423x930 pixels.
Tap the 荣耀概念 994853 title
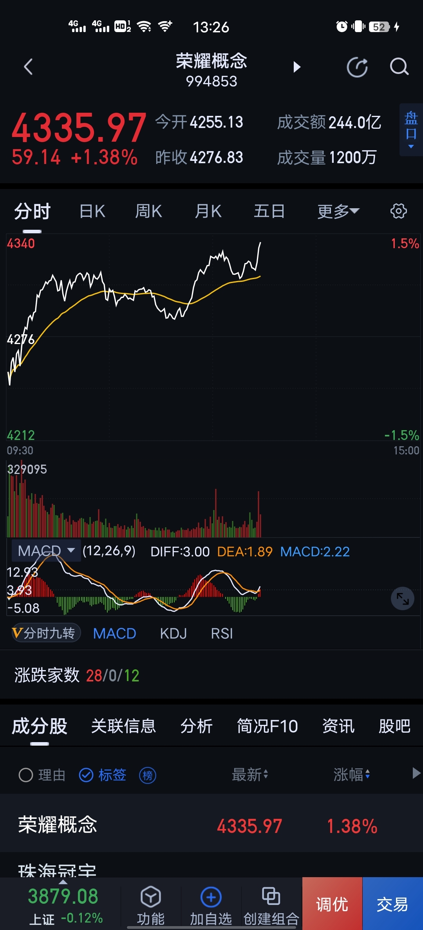(x=211, y=70)
